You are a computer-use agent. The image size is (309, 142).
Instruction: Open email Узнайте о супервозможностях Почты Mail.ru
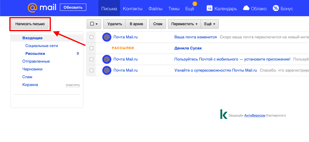pos(216,70)
